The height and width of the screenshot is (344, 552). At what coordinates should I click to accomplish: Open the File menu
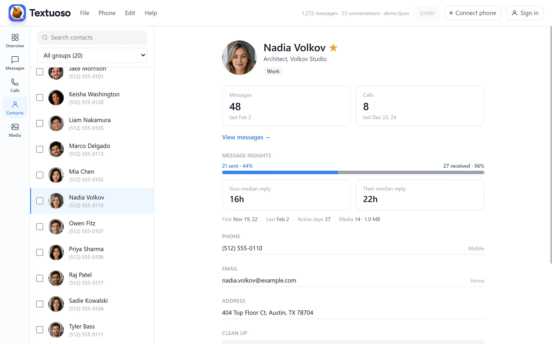pyautogui.click(x=84, y=13)
